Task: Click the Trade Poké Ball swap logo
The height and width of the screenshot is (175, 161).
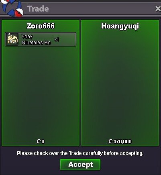Action: 12,8
